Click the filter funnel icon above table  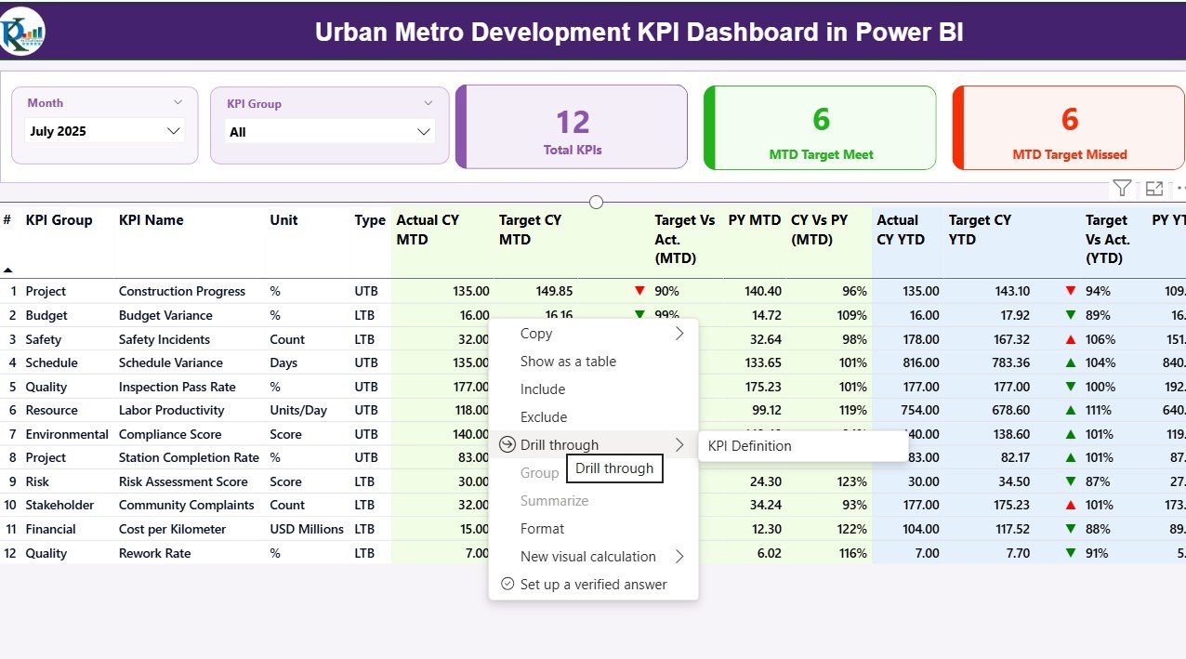pyautogui.click(x=1122, y=189)
